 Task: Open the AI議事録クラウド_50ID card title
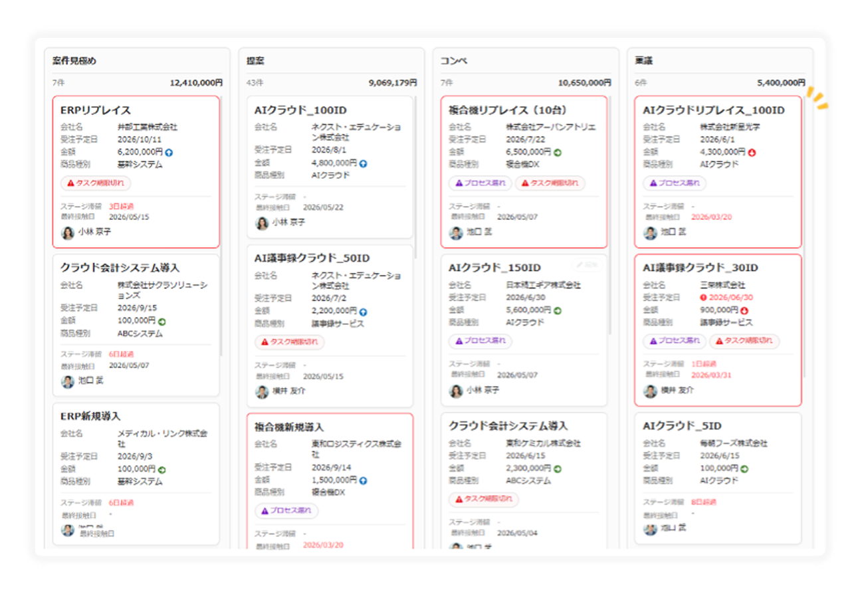(312, 258)
